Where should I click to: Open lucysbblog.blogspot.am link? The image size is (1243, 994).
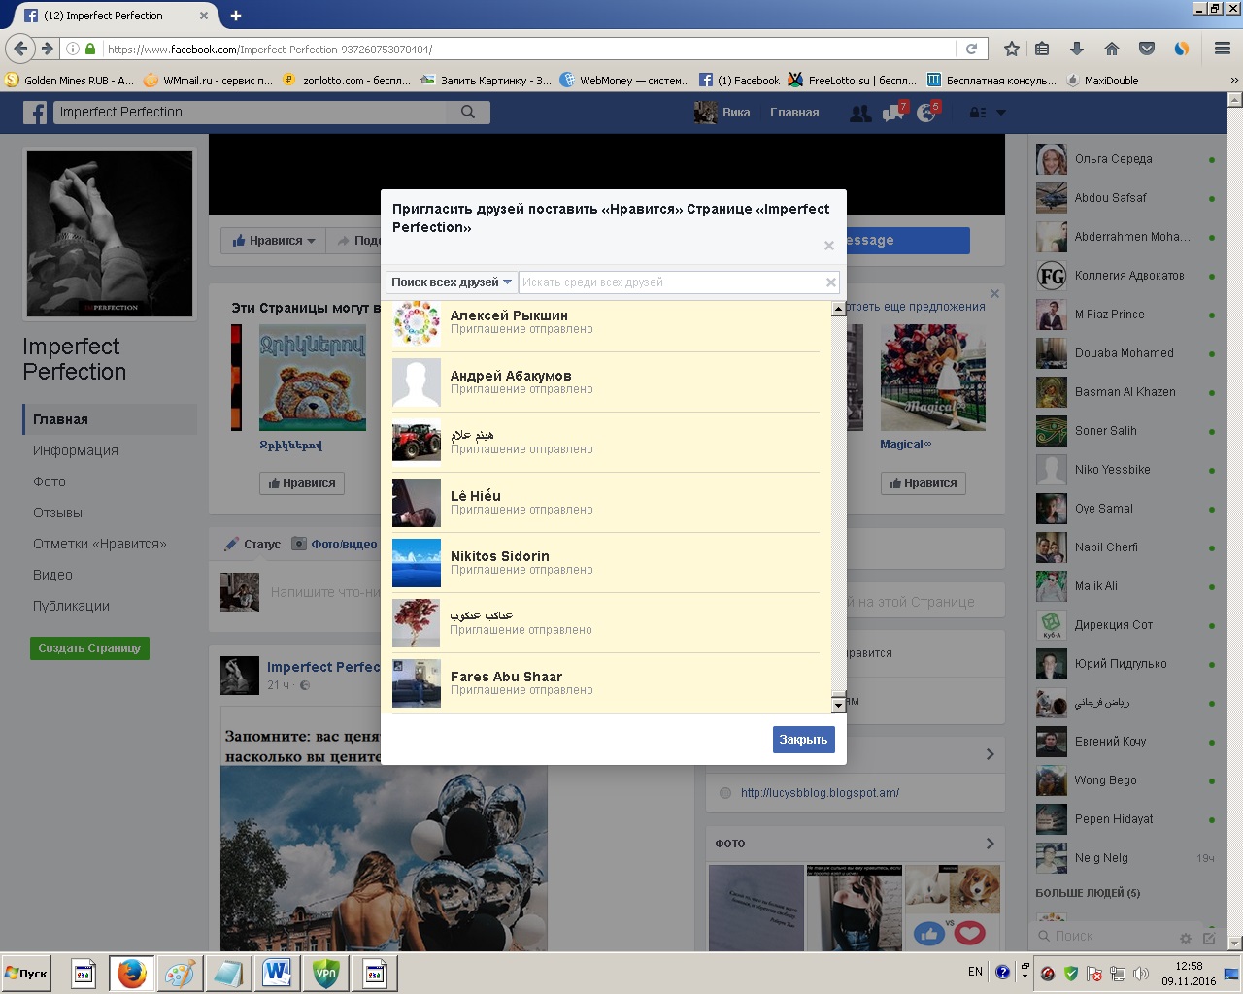(820, 793)
